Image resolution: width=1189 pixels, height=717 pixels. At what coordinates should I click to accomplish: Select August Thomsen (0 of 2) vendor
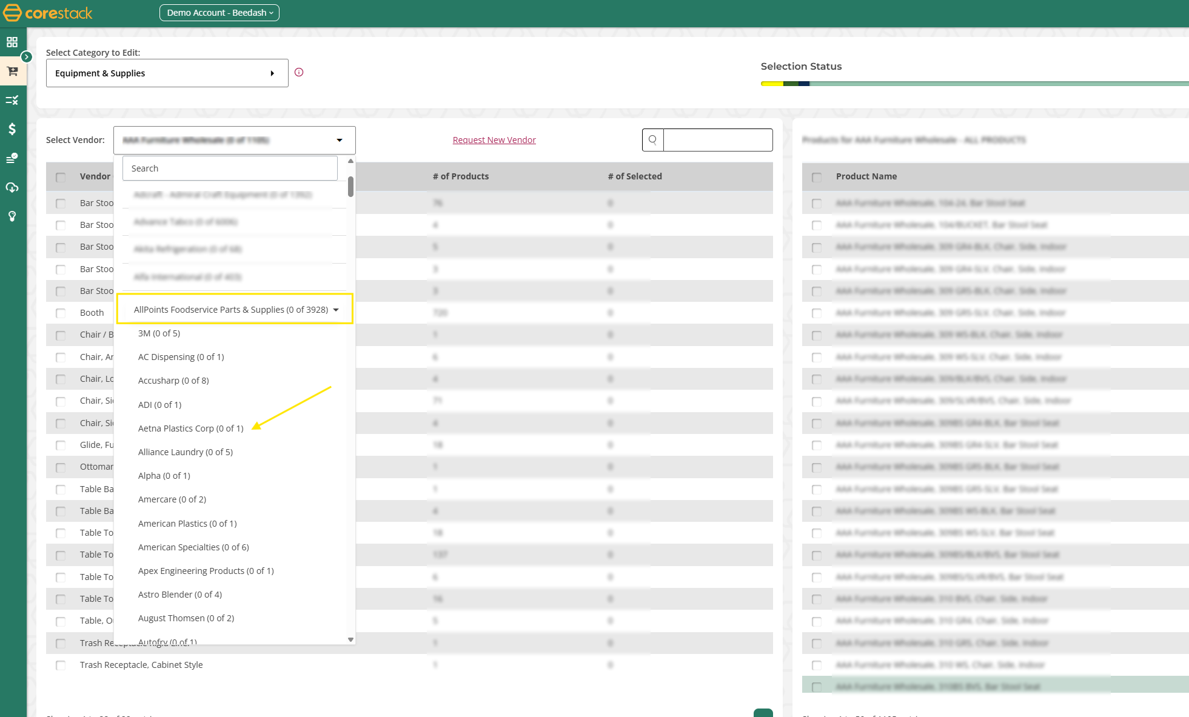(186, 618)
